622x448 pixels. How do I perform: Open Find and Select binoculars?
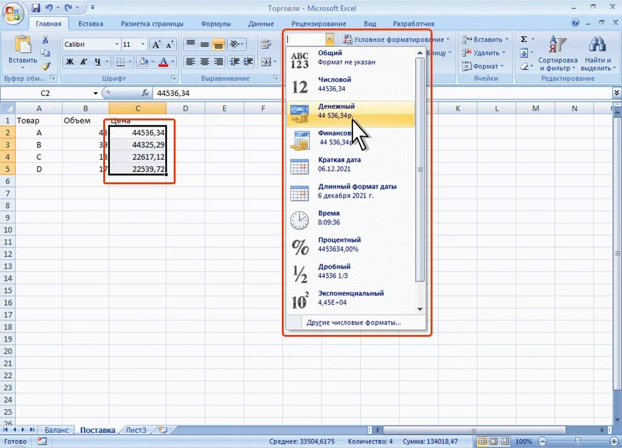coord(598,53)
